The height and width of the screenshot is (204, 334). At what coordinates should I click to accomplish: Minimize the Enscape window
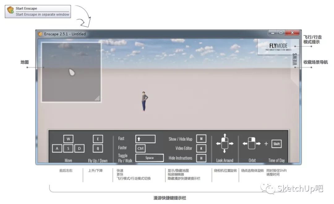273,33
